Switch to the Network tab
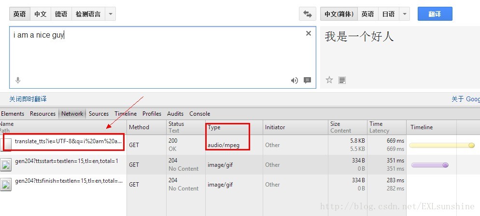This screenshot has height=216, width=480. [x=72, y=114]
